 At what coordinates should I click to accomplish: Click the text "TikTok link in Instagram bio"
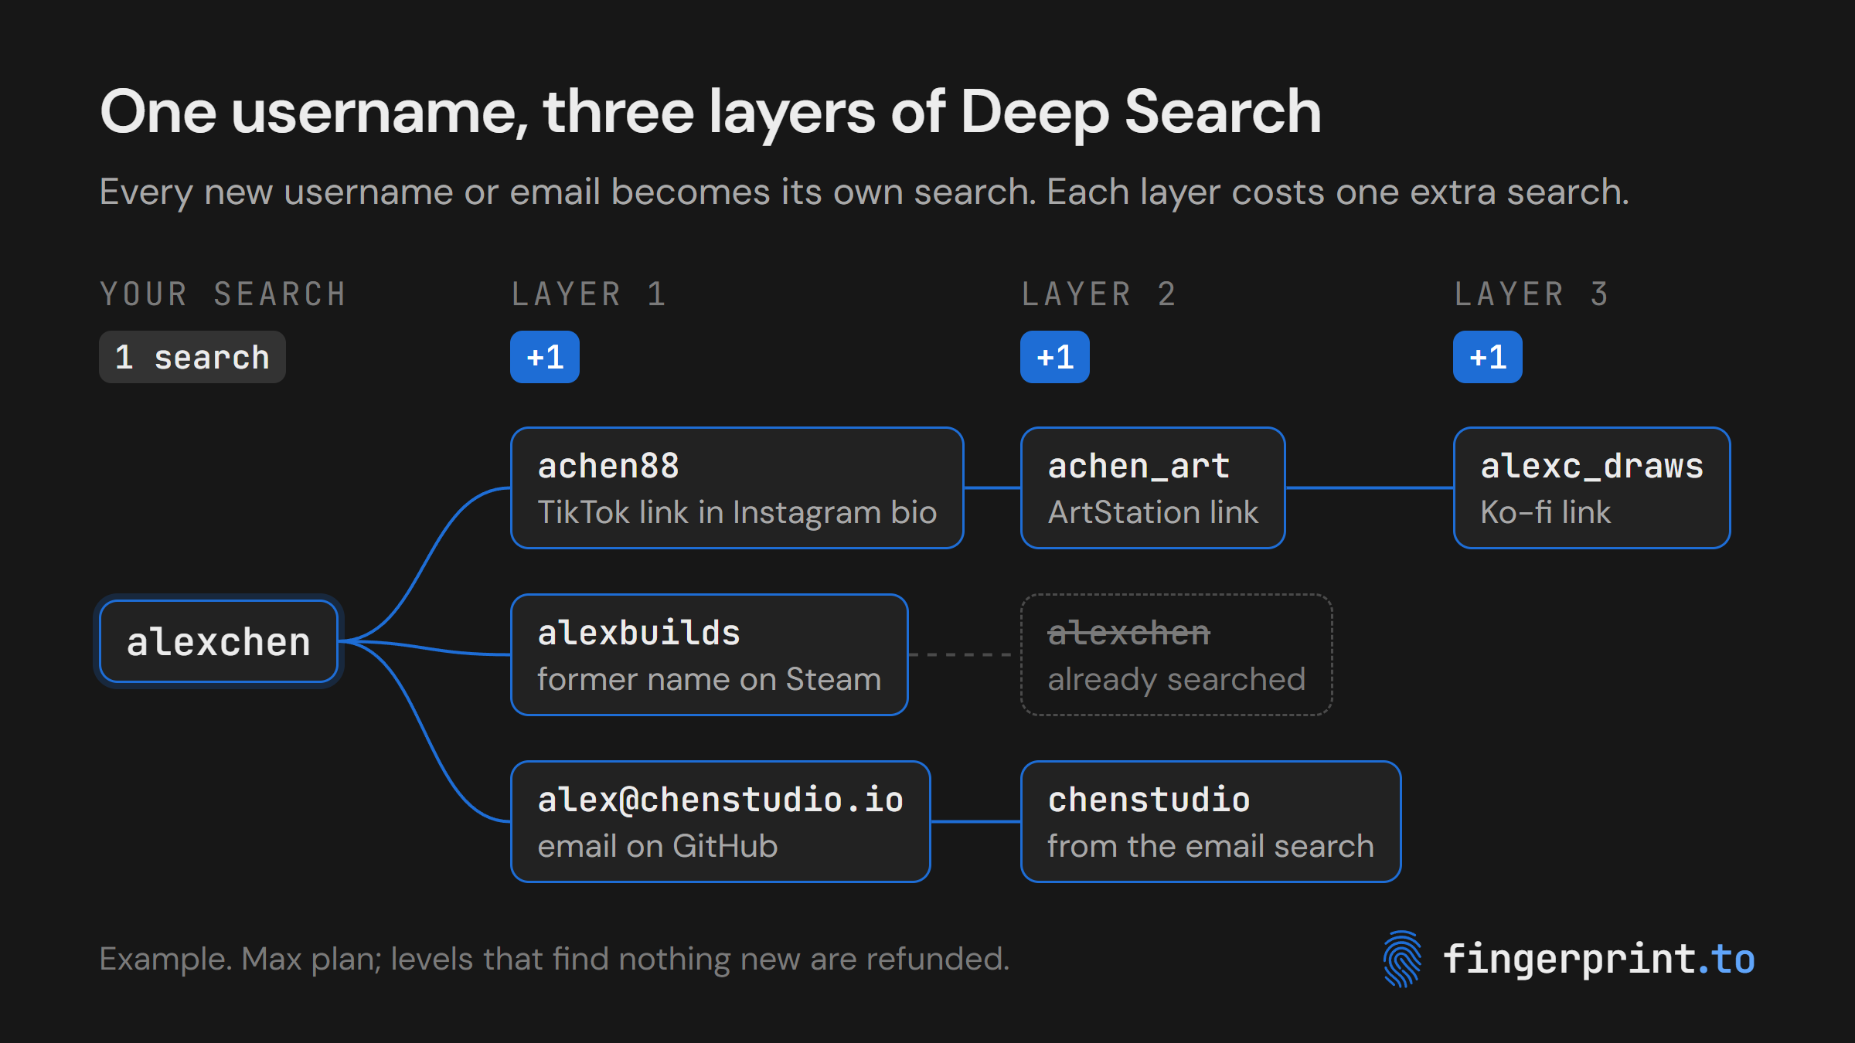(x=737, y=512)
